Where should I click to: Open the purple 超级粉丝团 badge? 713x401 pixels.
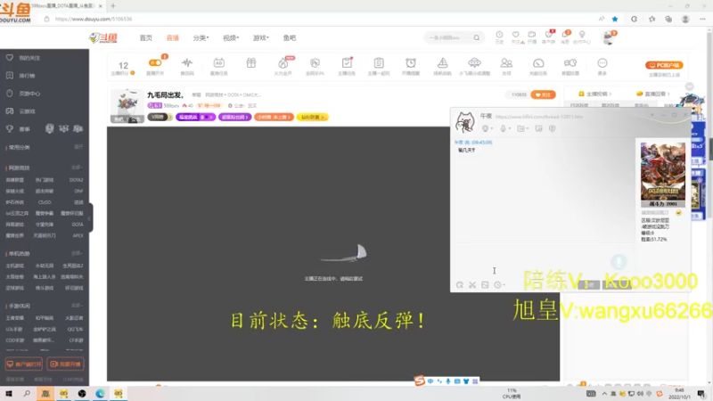(234, 118)
